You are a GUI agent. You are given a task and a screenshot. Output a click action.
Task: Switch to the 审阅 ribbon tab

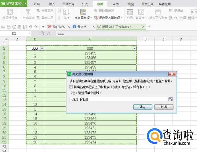pos(116,4)
